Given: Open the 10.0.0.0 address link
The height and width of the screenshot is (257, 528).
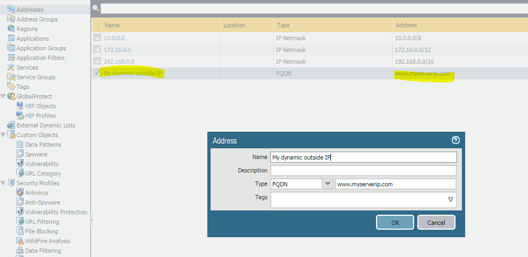Looking at the screenshot, I should (114, 38).
